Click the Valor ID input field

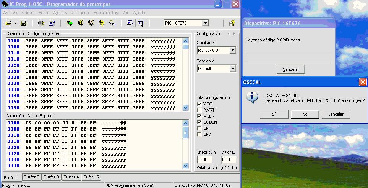pos(229,160)
